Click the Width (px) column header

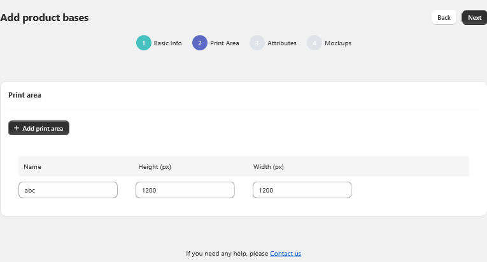point(269,167)
